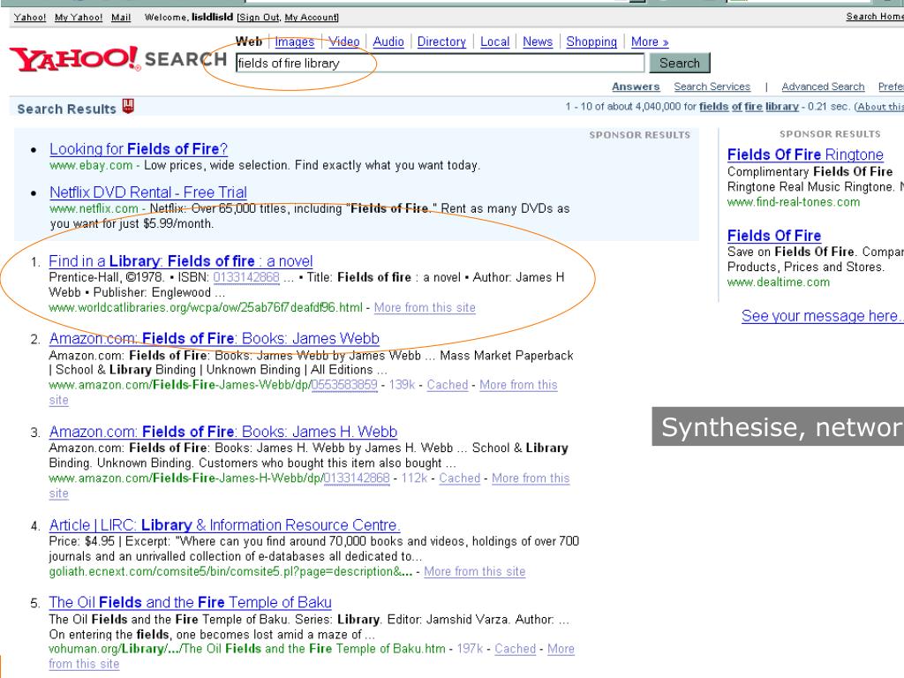Screen dimensions: 904x678
Task: Open Amazon.com Fields of Fire: James H. Webb result
Action: [x=223, y=432]
